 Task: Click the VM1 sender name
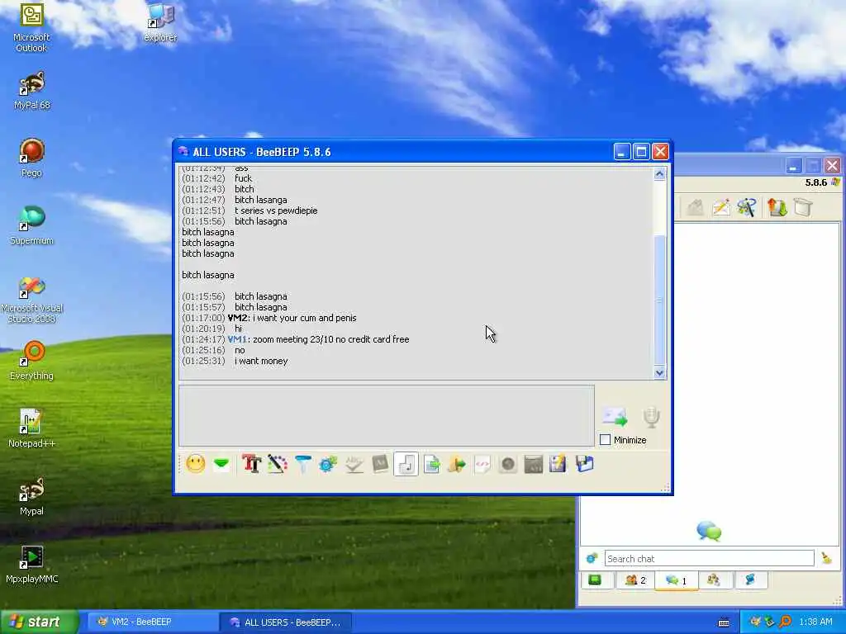[237, 339]
